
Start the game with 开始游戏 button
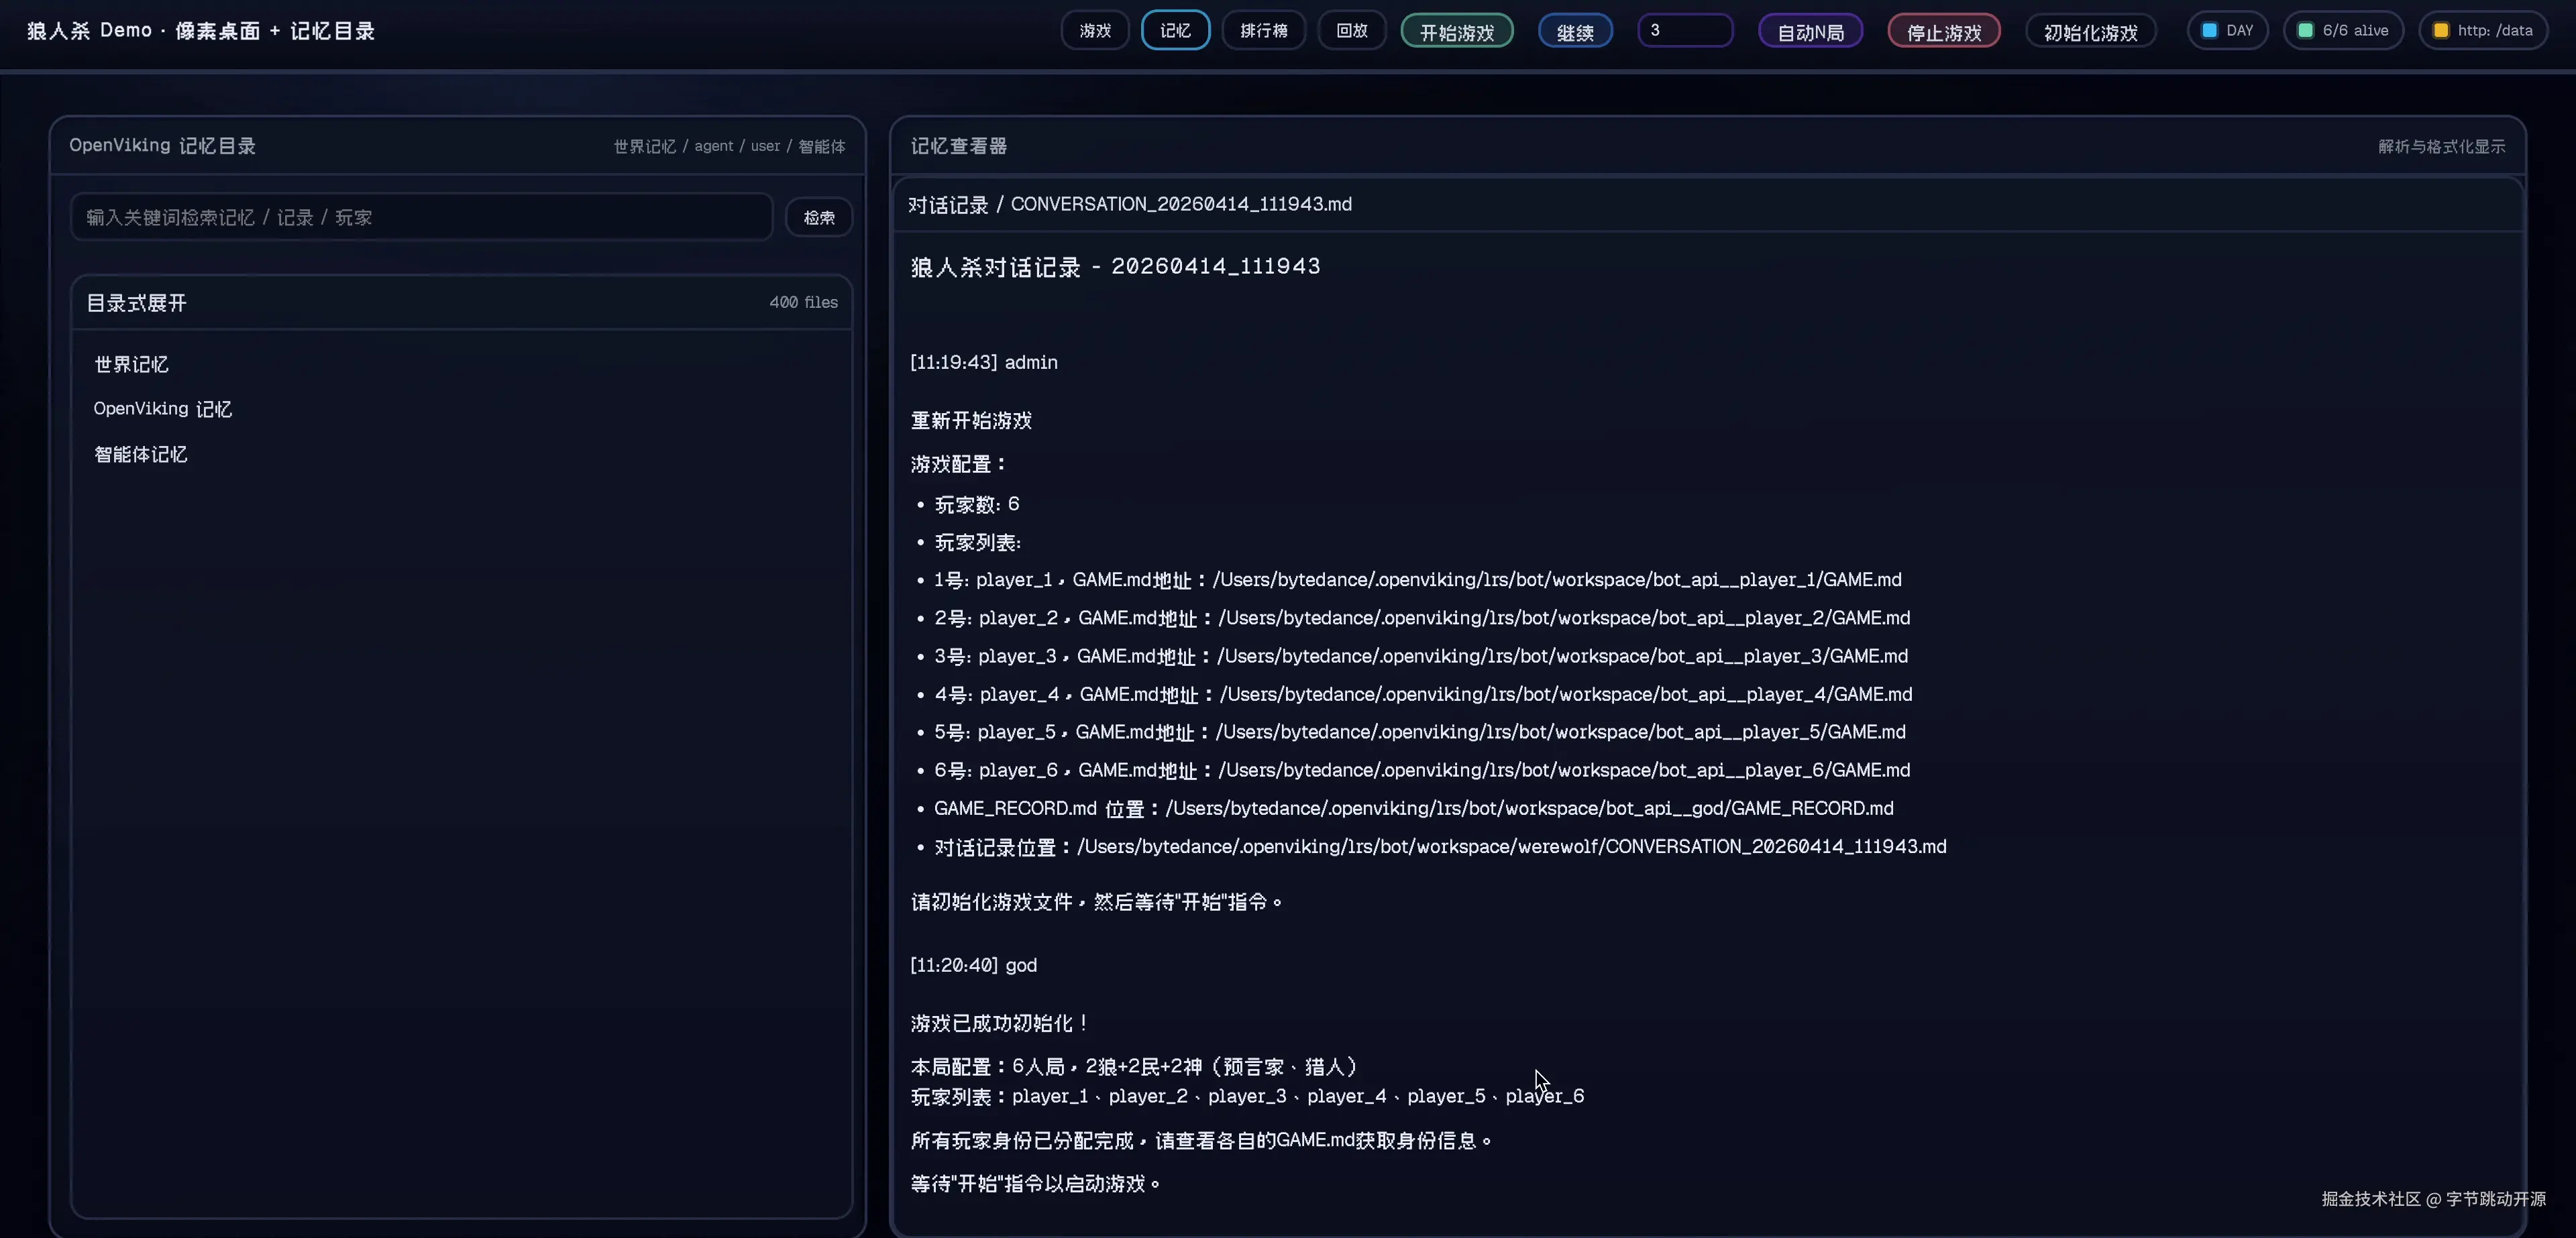pyautogui.click(x=1457, y=32)
